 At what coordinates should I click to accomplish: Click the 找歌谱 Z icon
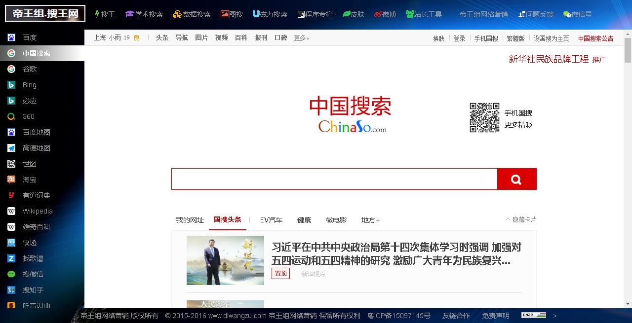pyautogui.click(x=11, y=258)
